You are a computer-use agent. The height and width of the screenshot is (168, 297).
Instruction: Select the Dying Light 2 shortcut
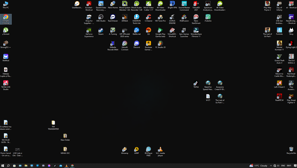(x=291, y=44)
